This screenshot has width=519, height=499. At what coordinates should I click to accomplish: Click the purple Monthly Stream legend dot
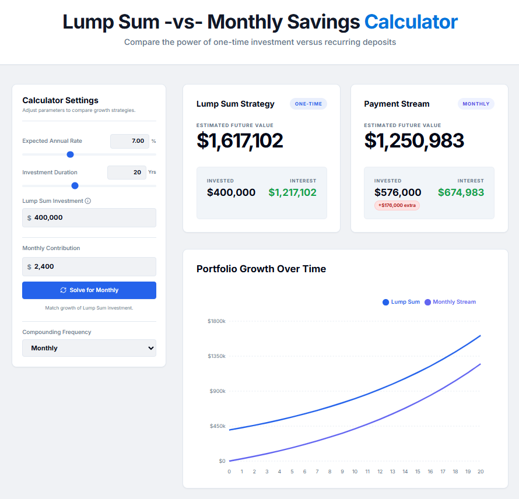coord(428,302)
